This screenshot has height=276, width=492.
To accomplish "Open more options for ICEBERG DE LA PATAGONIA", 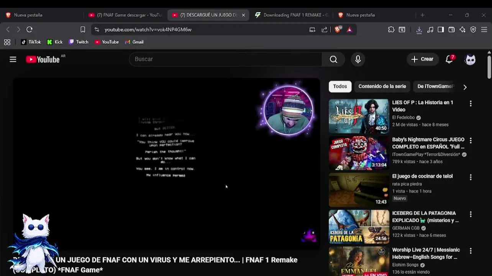I will pos(471,214).
